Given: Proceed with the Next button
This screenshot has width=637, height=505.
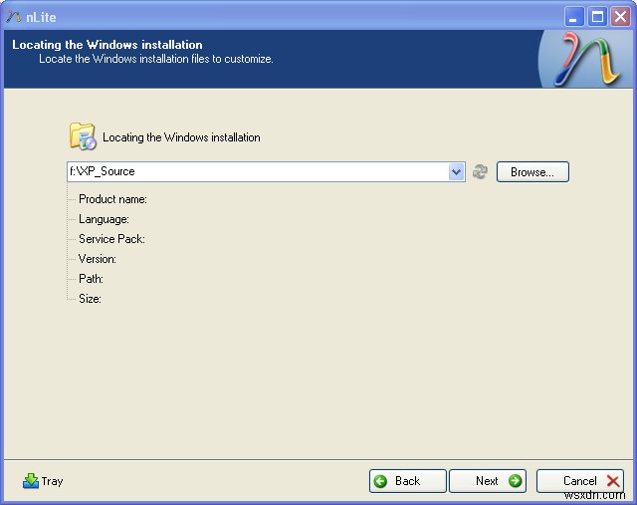Looking at the screenshot, I should tap(488, 481).
